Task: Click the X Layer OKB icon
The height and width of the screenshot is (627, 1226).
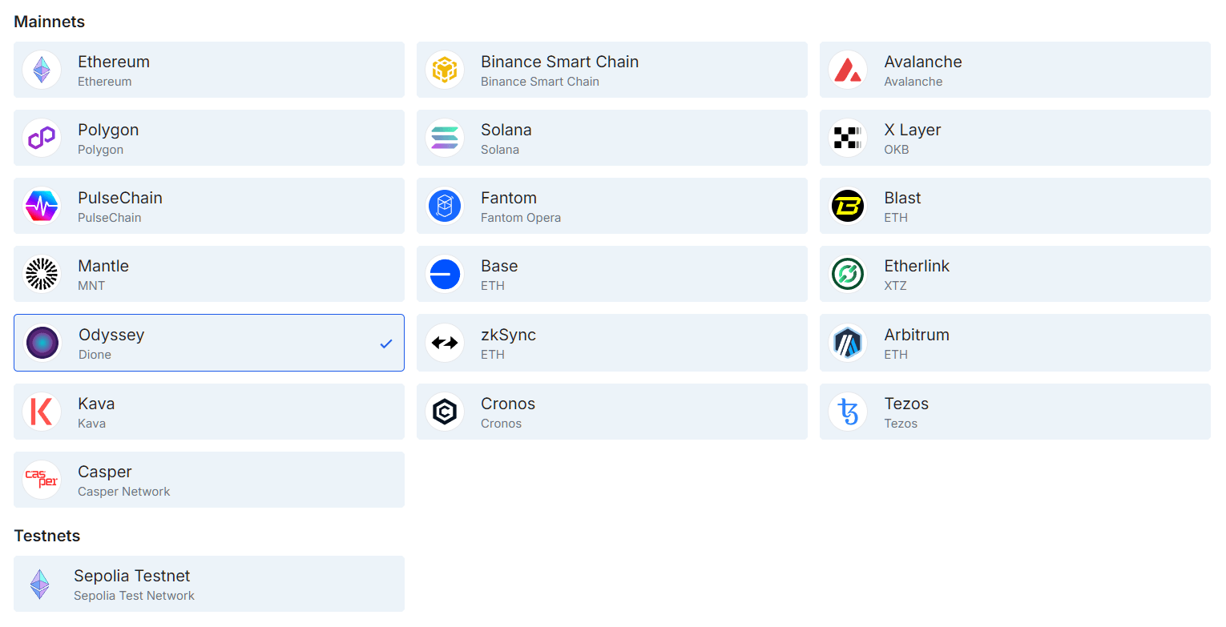Action: point(848,138)
